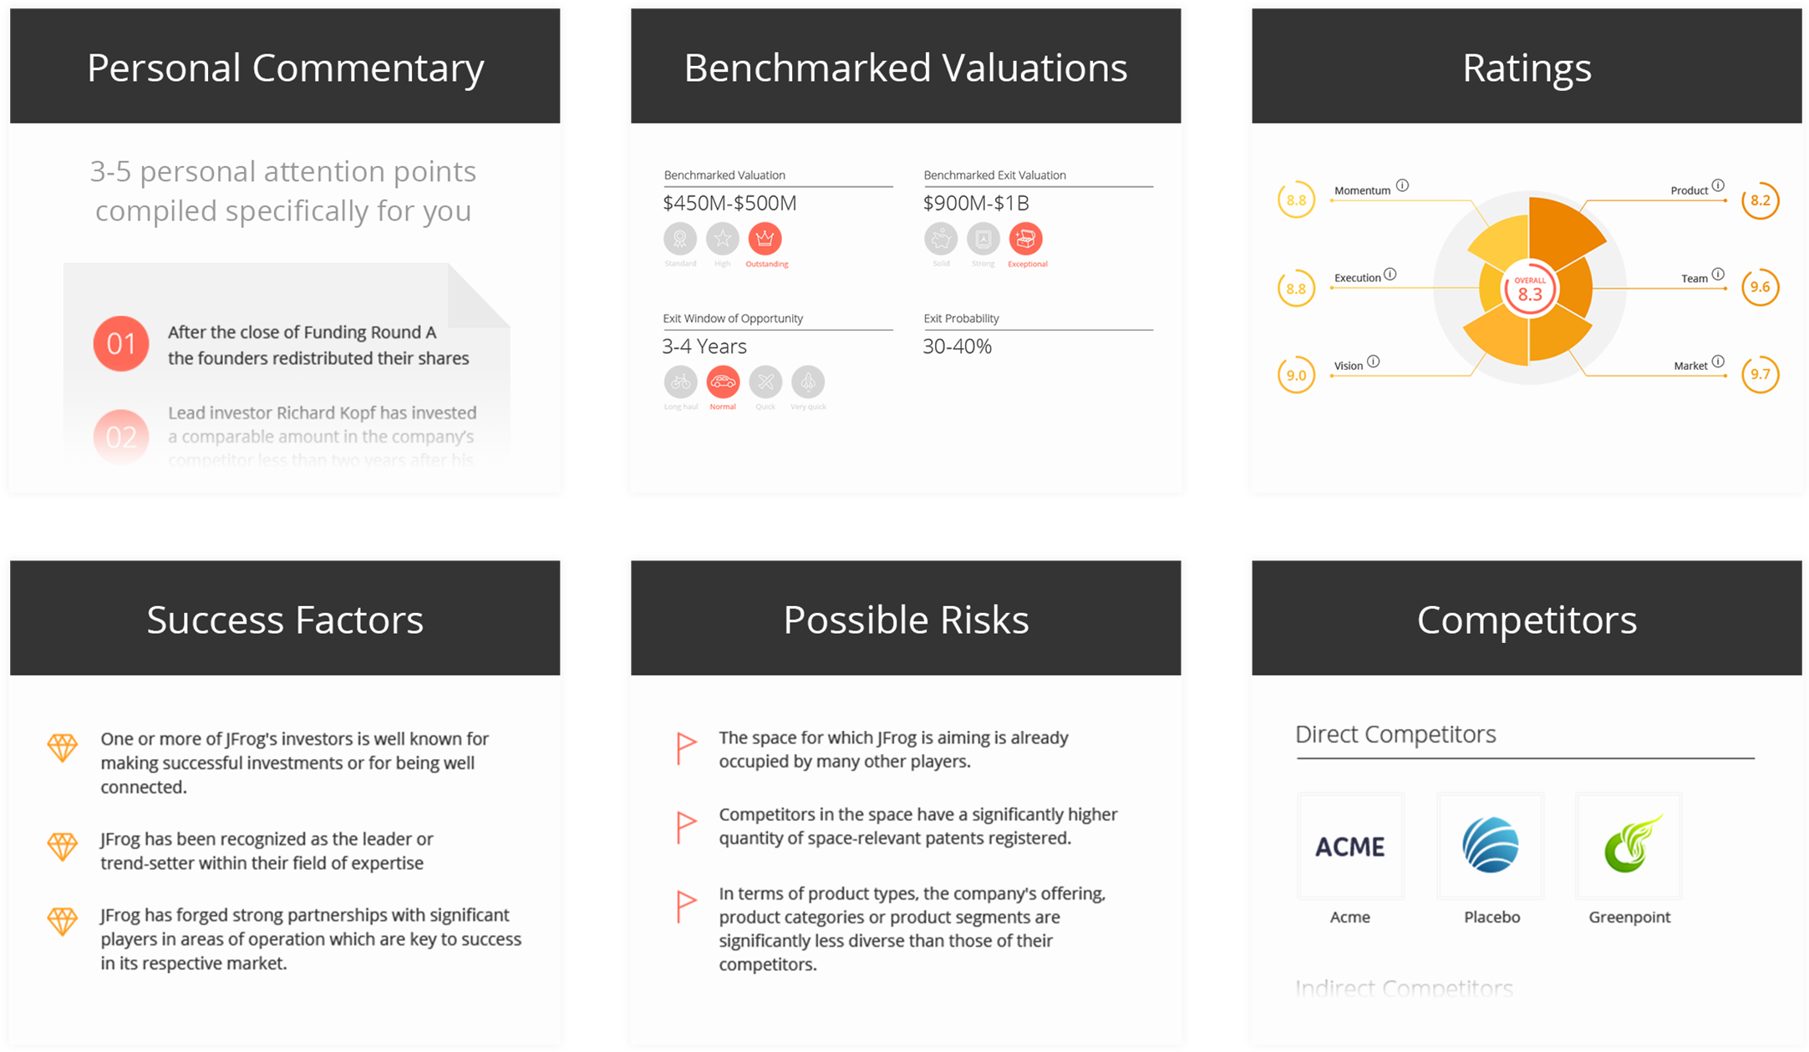
Task: Click the Product 8.2 score circle
Action: click(x=1761, y=200)
